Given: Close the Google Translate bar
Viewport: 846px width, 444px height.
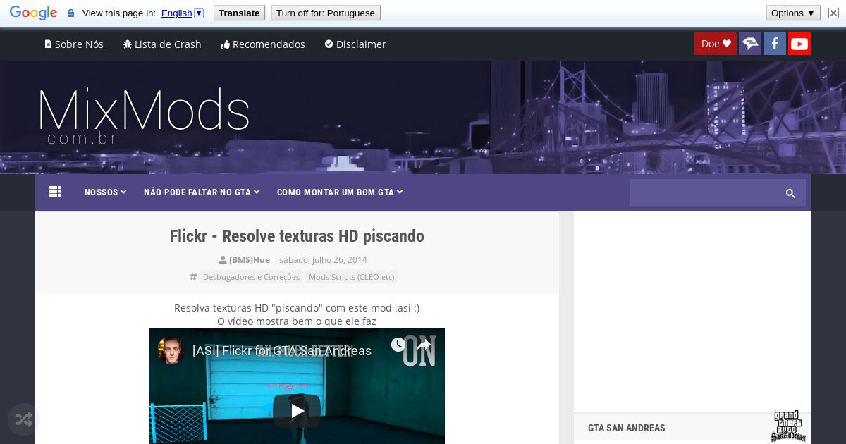Looking at the screenshot, I should point(833,13).
